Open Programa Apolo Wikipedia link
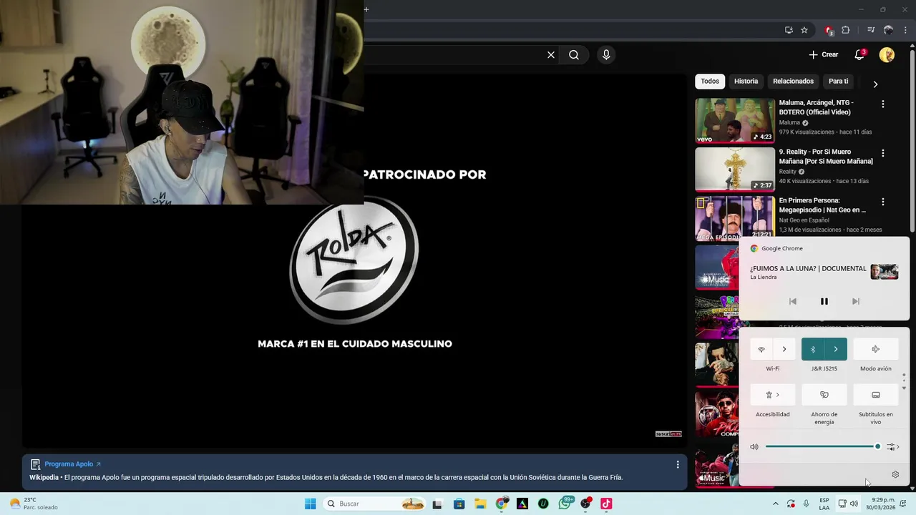 click(x=72, y=464)
